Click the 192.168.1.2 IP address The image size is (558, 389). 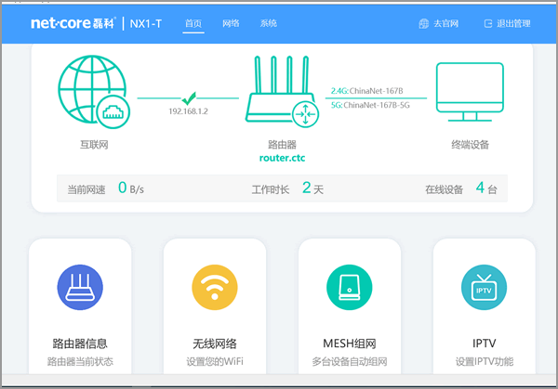click(189, 111)
